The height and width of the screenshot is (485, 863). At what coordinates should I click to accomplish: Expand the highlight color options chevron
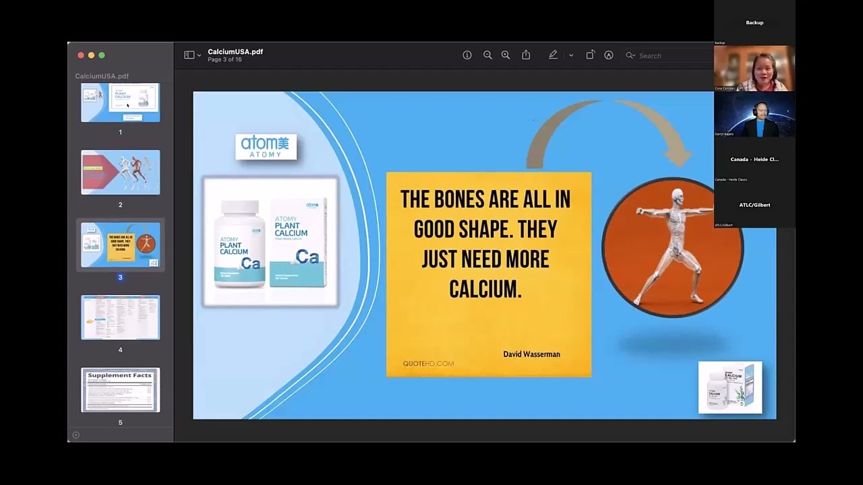tap(571, 55)
